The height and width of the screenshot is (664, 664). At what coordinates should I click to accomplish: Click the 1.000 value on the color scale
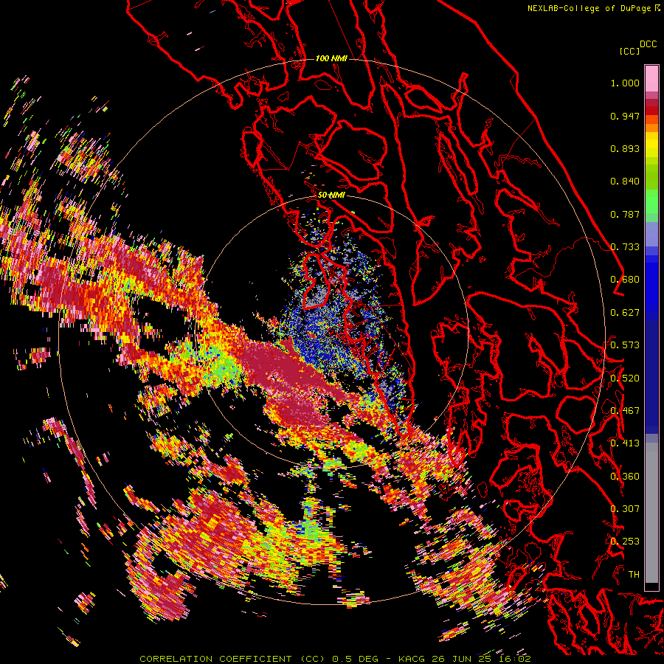(x=625, y=83)
